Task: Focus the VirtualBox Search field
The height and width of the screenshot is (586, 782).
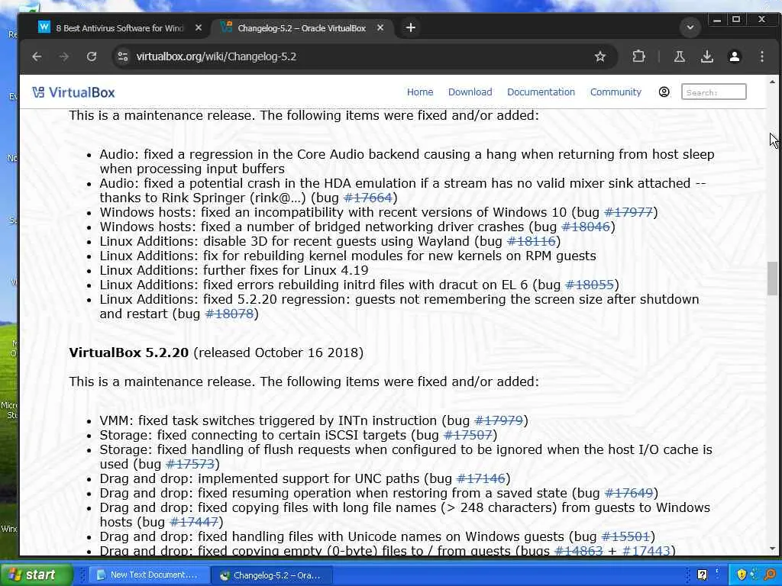Action: [x=714, y=92]
